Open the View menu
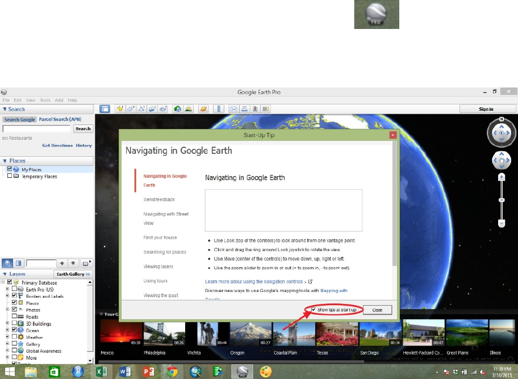This screenshot has width=518, height=379. point(31,100)
